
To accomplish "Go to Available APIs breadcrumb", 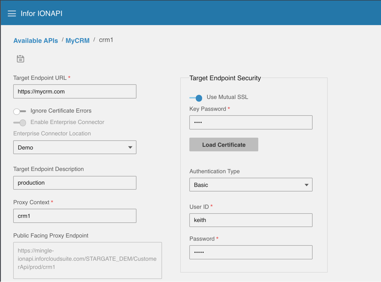I will [36, 41].
